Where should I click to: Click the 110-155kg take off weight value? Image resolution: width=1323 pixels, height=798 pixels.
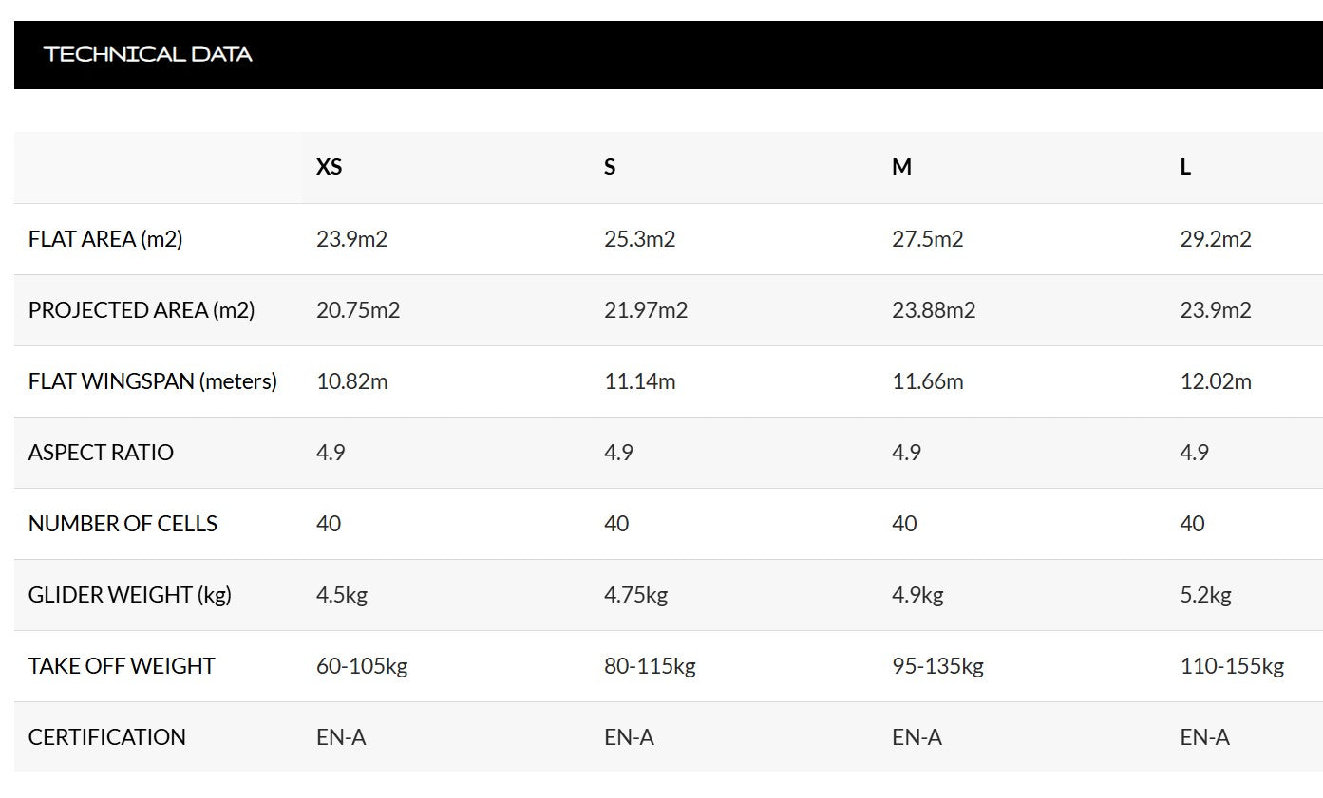click(1232, 666)
